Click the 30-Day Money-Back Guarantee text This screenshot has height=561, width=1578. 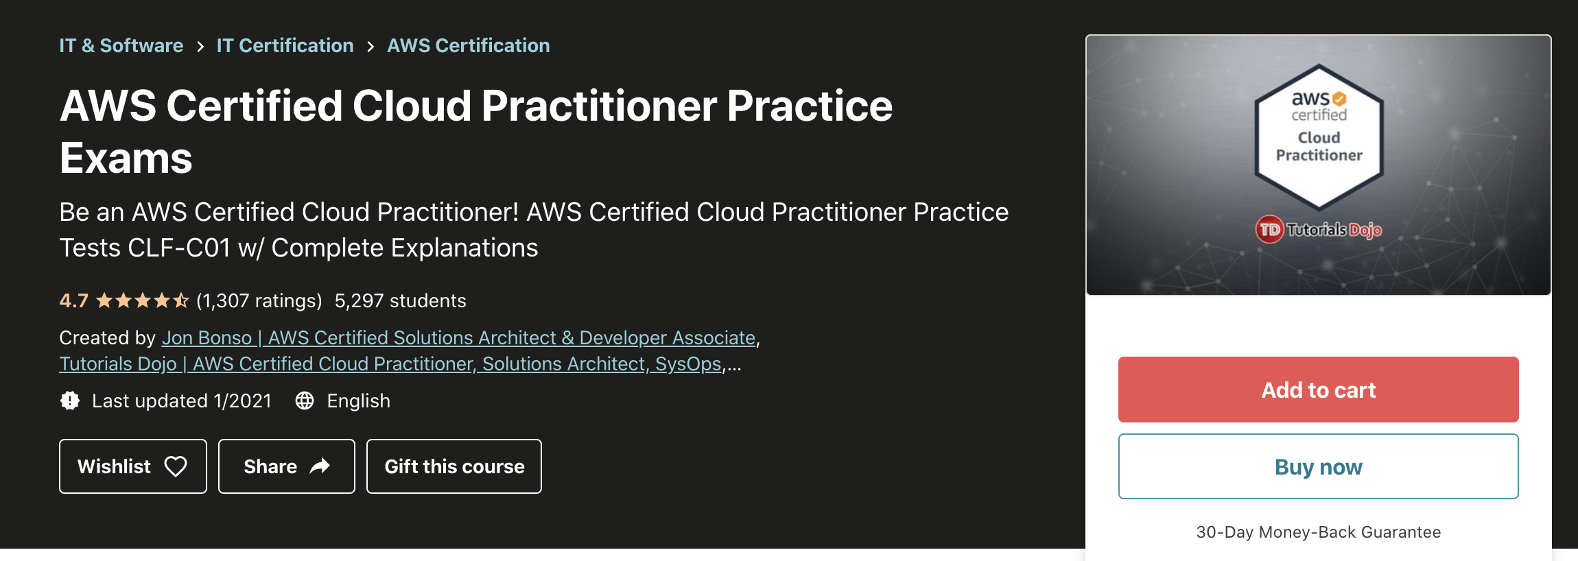pos(1318,532)
